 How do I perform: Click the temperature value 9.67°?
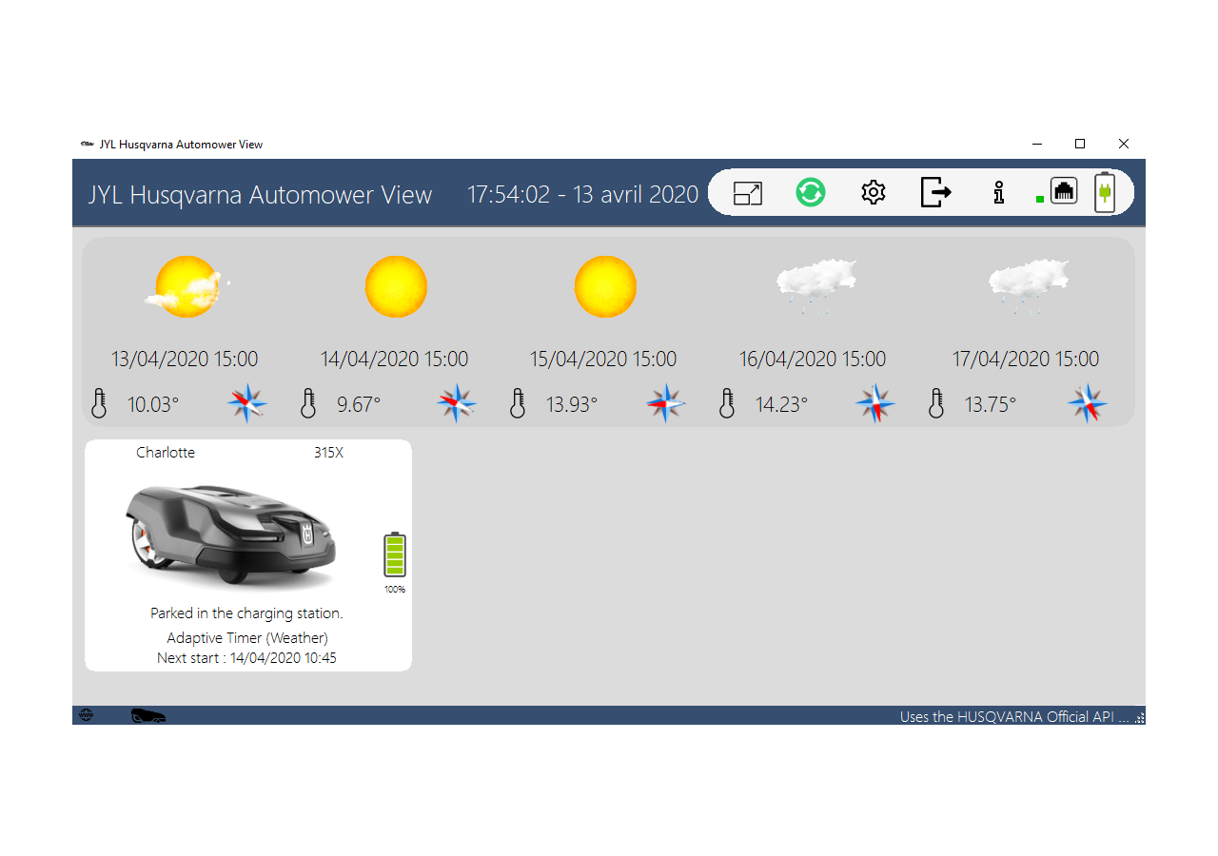point(359,404)
